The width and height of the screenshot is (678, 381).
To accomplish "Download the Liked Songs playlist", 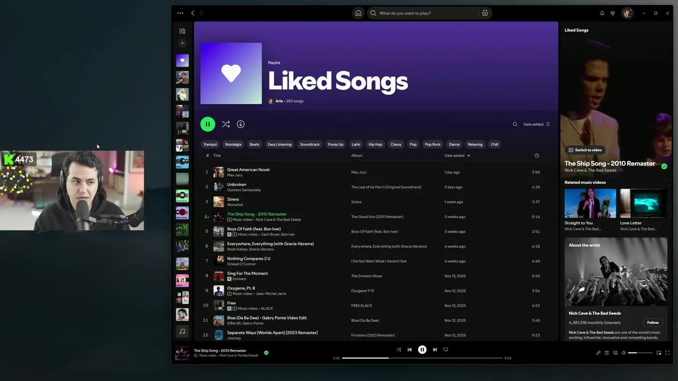I will pyautogui.click(x=240, y=124).
